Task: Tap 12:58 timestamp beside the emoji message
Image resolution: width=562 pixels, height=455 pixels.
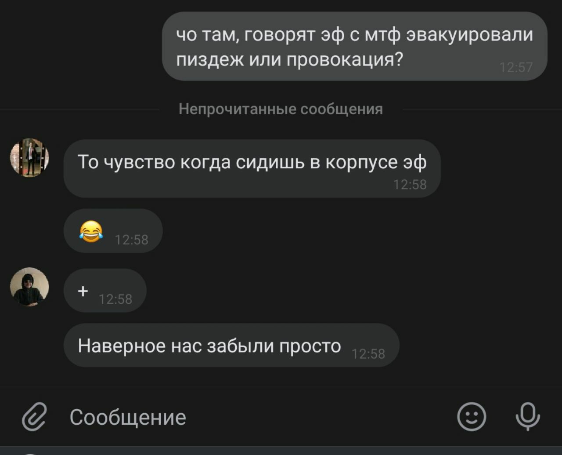Action: point(132,240)
